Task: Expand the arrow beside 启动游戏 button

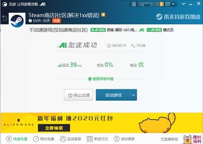Action: [x=134, y=95]
